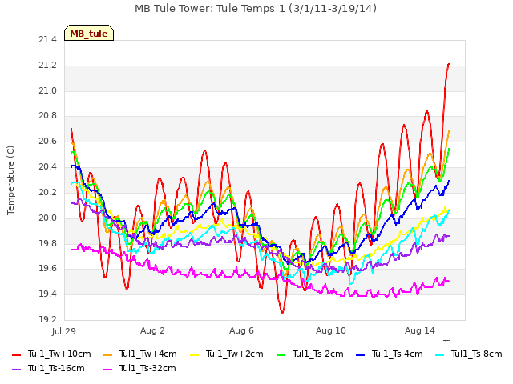The height and width of the screenshot is (384, 513).
Task: Click the 21.2 y-axis tick label
Action: click(x=47, y=66)
